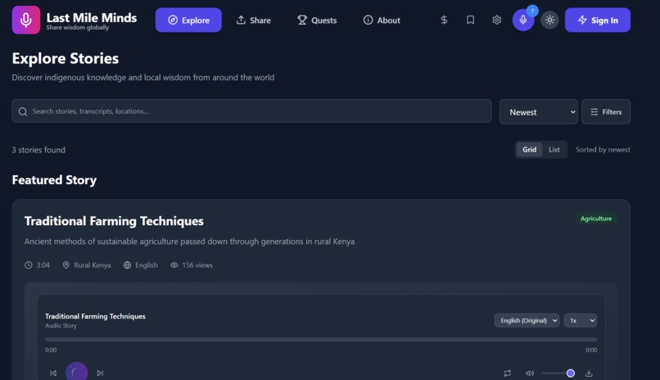Image resolution: width=660 pixels, height=380 pixels.
Task: Open the English (Original) language dropdown
Action: click(x=527, y=320)
